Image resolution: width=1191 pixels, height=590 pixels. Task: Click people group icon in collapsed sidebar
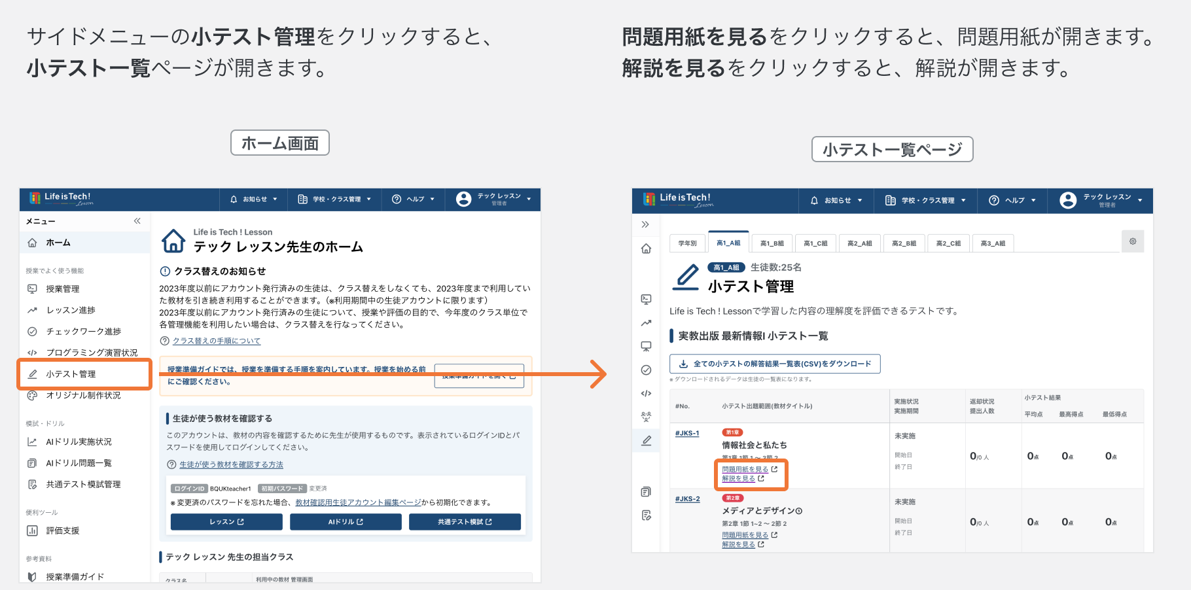[646, 416]
